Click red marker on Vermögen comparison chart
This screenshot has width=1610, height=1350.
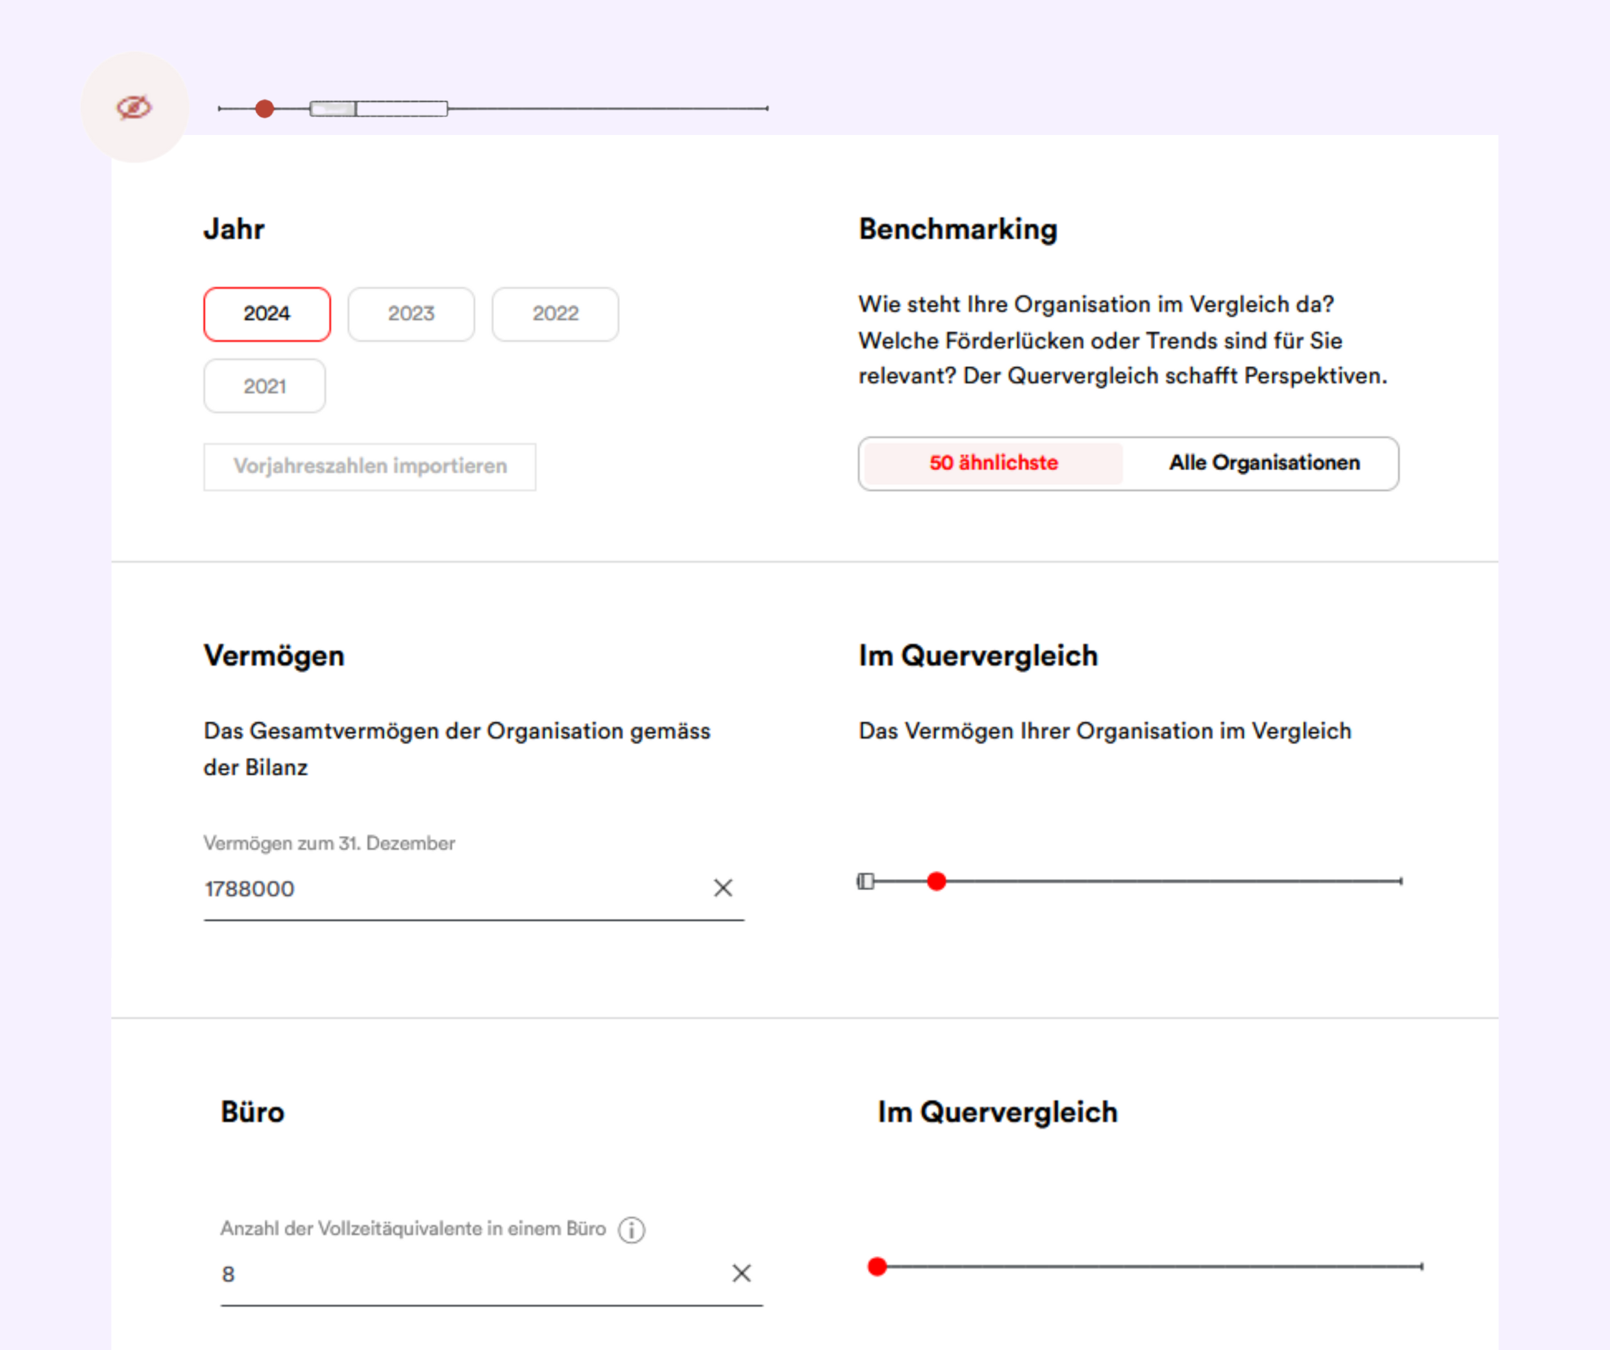click(936, 881)
